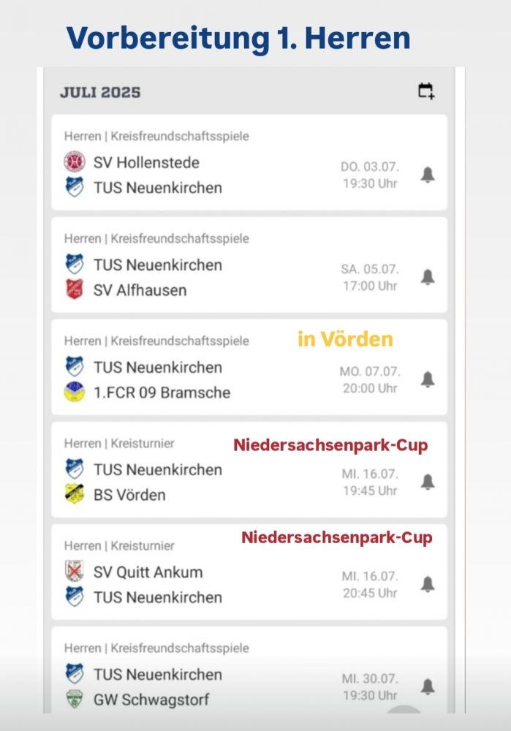Screen dimensions: 511x731
Task: Open BS Vörden team name
Action: pos(129,495)
